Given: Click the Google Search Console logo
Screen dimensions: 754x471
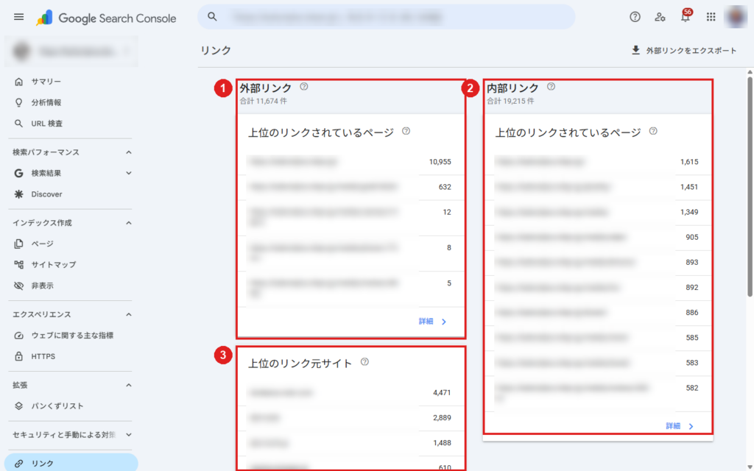Looking at the screenshot, I should pos(106,18).
